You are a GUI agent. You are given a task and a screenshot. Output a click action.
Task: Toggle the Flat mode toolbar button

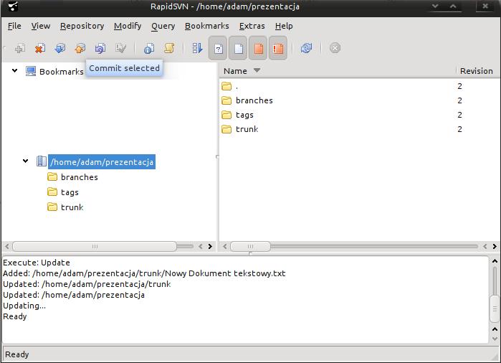click(x=197, y=49)
